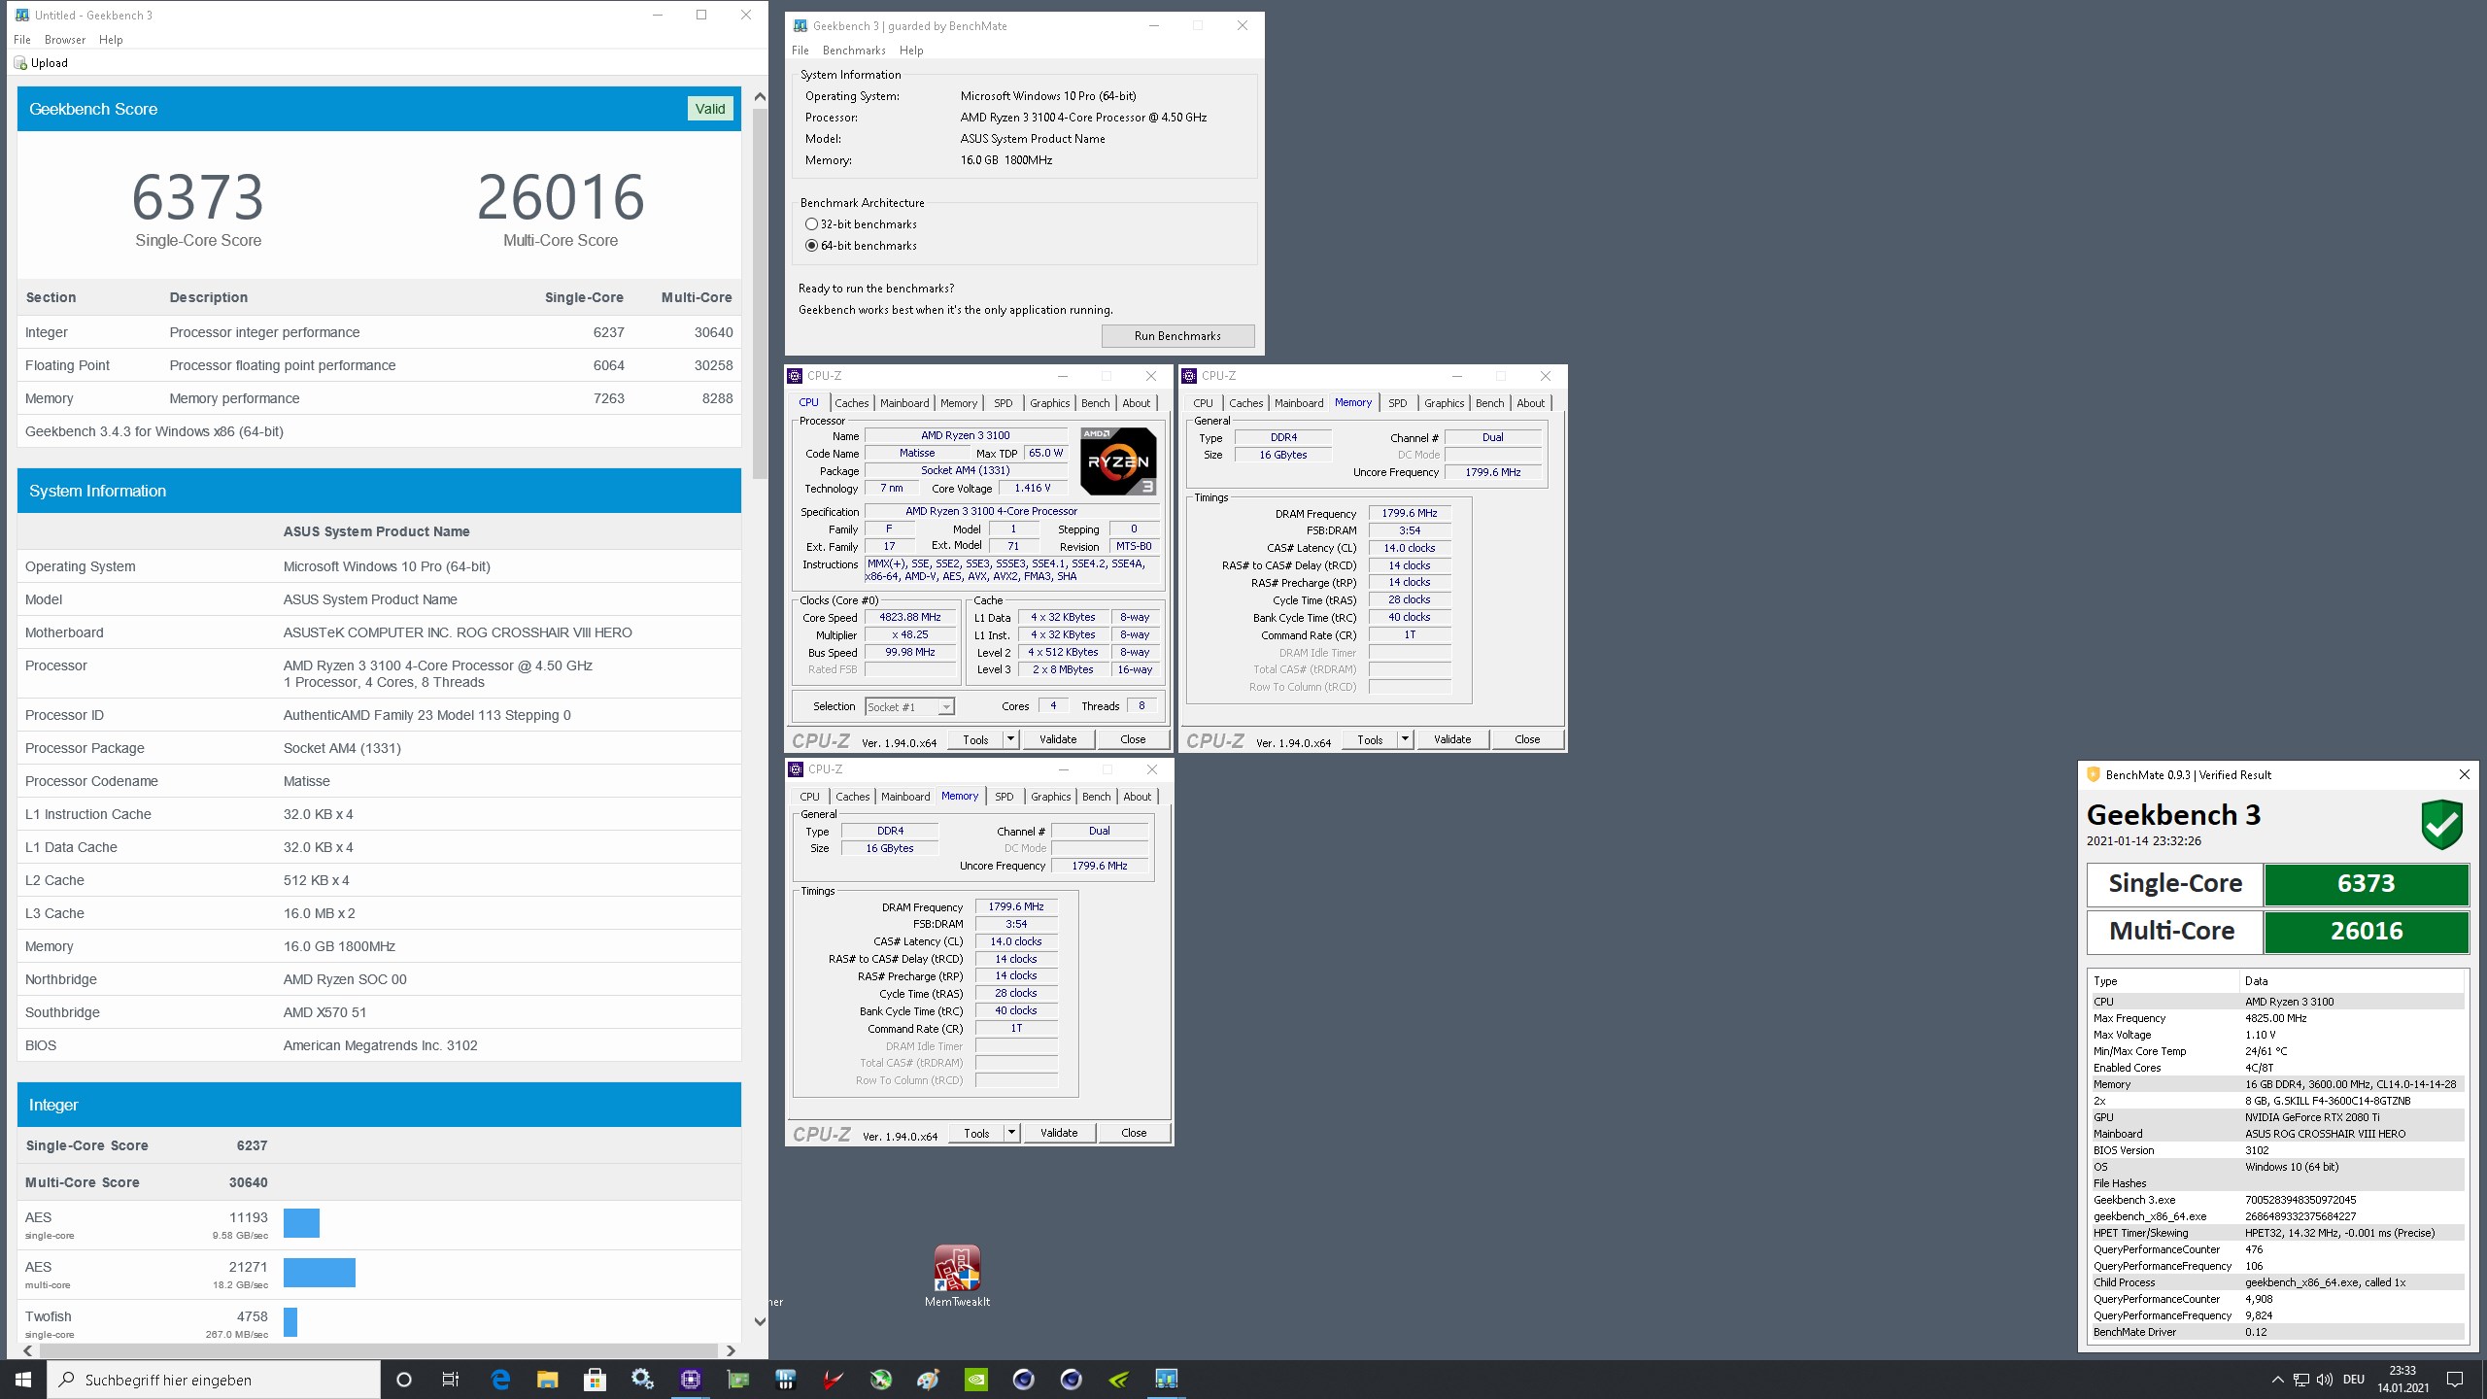Click the scroll-right arrow in Geekbench results
The height and width of the screenshot is (1399, 2487).
tap(731, 1350)
